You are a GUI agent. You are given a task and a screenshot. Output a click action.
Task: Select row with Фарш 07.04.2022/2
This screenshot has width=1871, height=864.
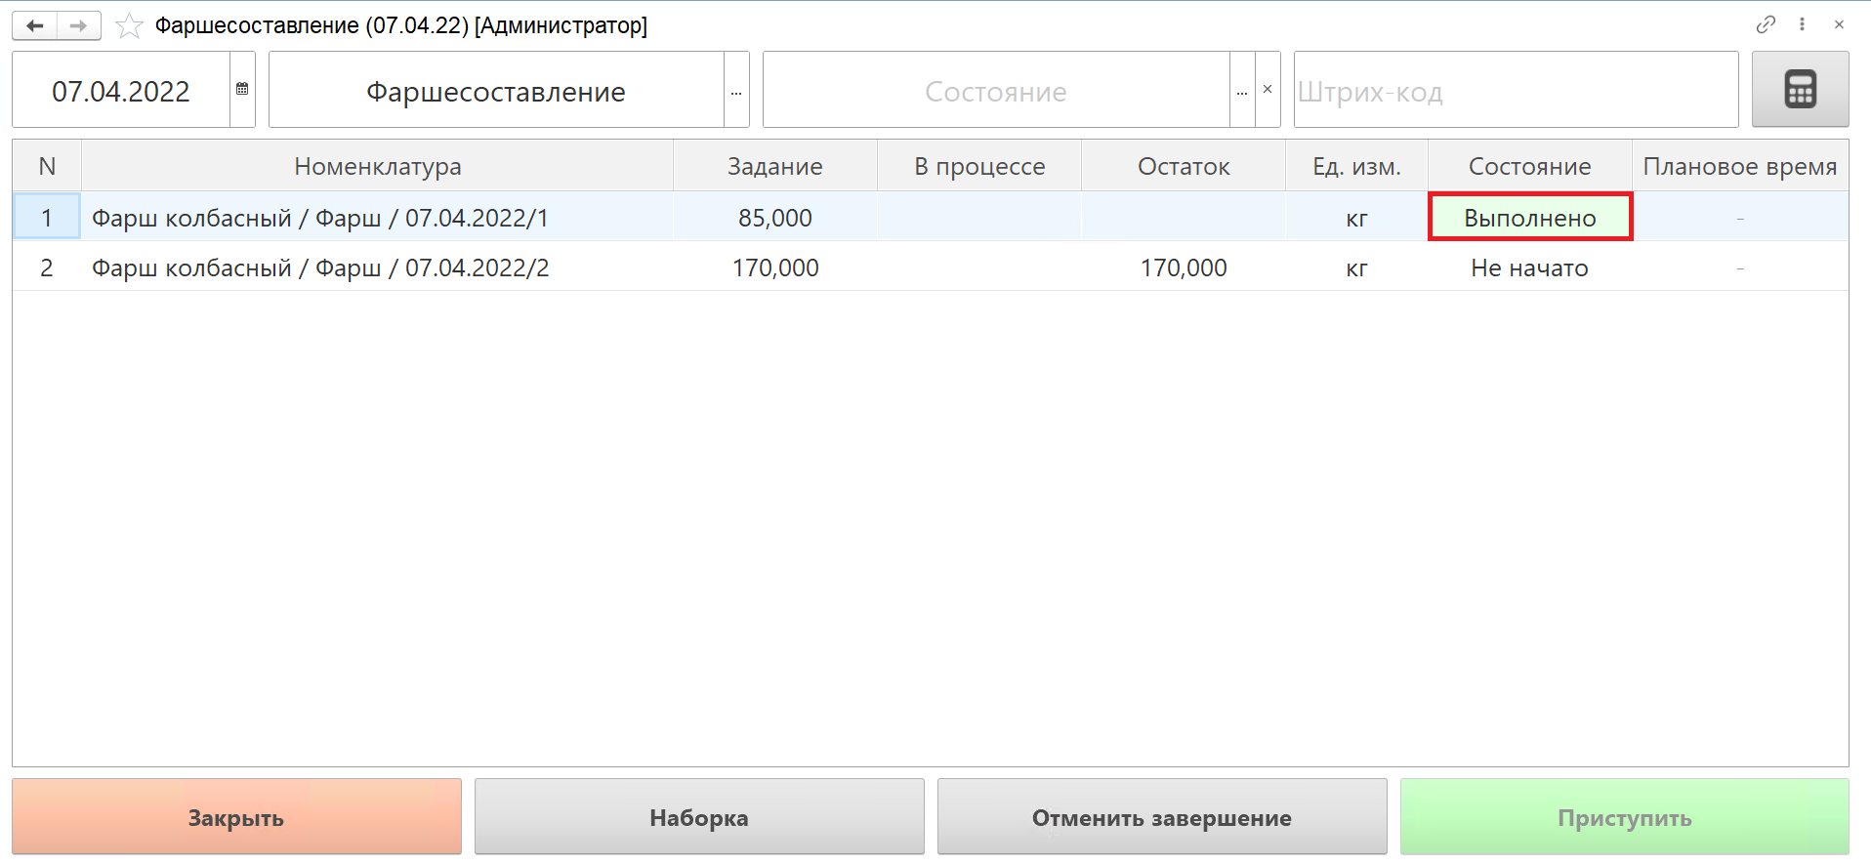point(320,268)
